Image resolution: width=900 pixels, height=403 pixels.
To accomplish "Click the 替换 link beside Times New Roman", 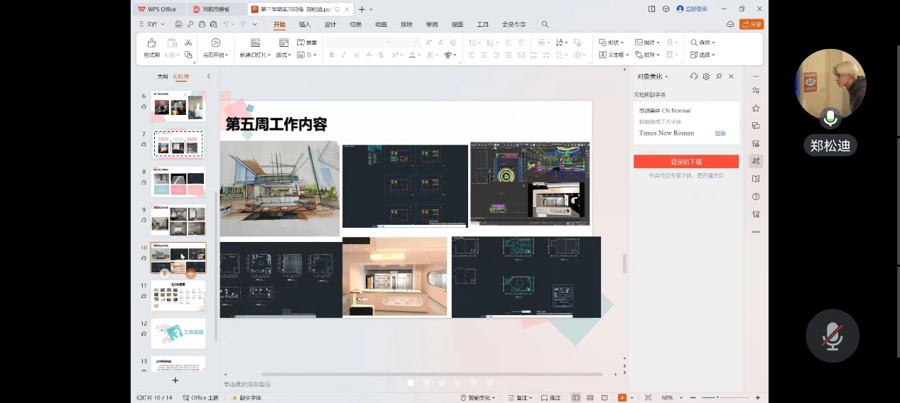I will pos(720,133).
